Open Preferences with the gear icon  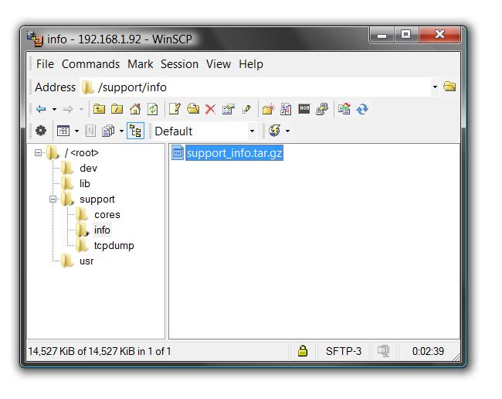coord(40,131)
